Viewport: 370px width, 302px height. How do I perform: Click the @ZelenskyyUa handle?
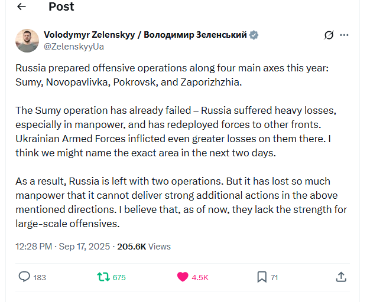pyautogui.click(x=74, y=47)
